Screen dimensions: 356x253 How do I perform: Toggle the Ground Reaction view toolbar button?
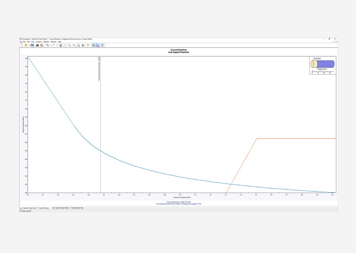point(98,45)
